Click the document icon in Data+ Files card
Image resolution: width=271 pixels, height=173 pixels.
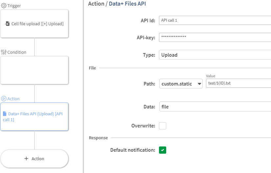pyautogui.click(x=5, y=114)
